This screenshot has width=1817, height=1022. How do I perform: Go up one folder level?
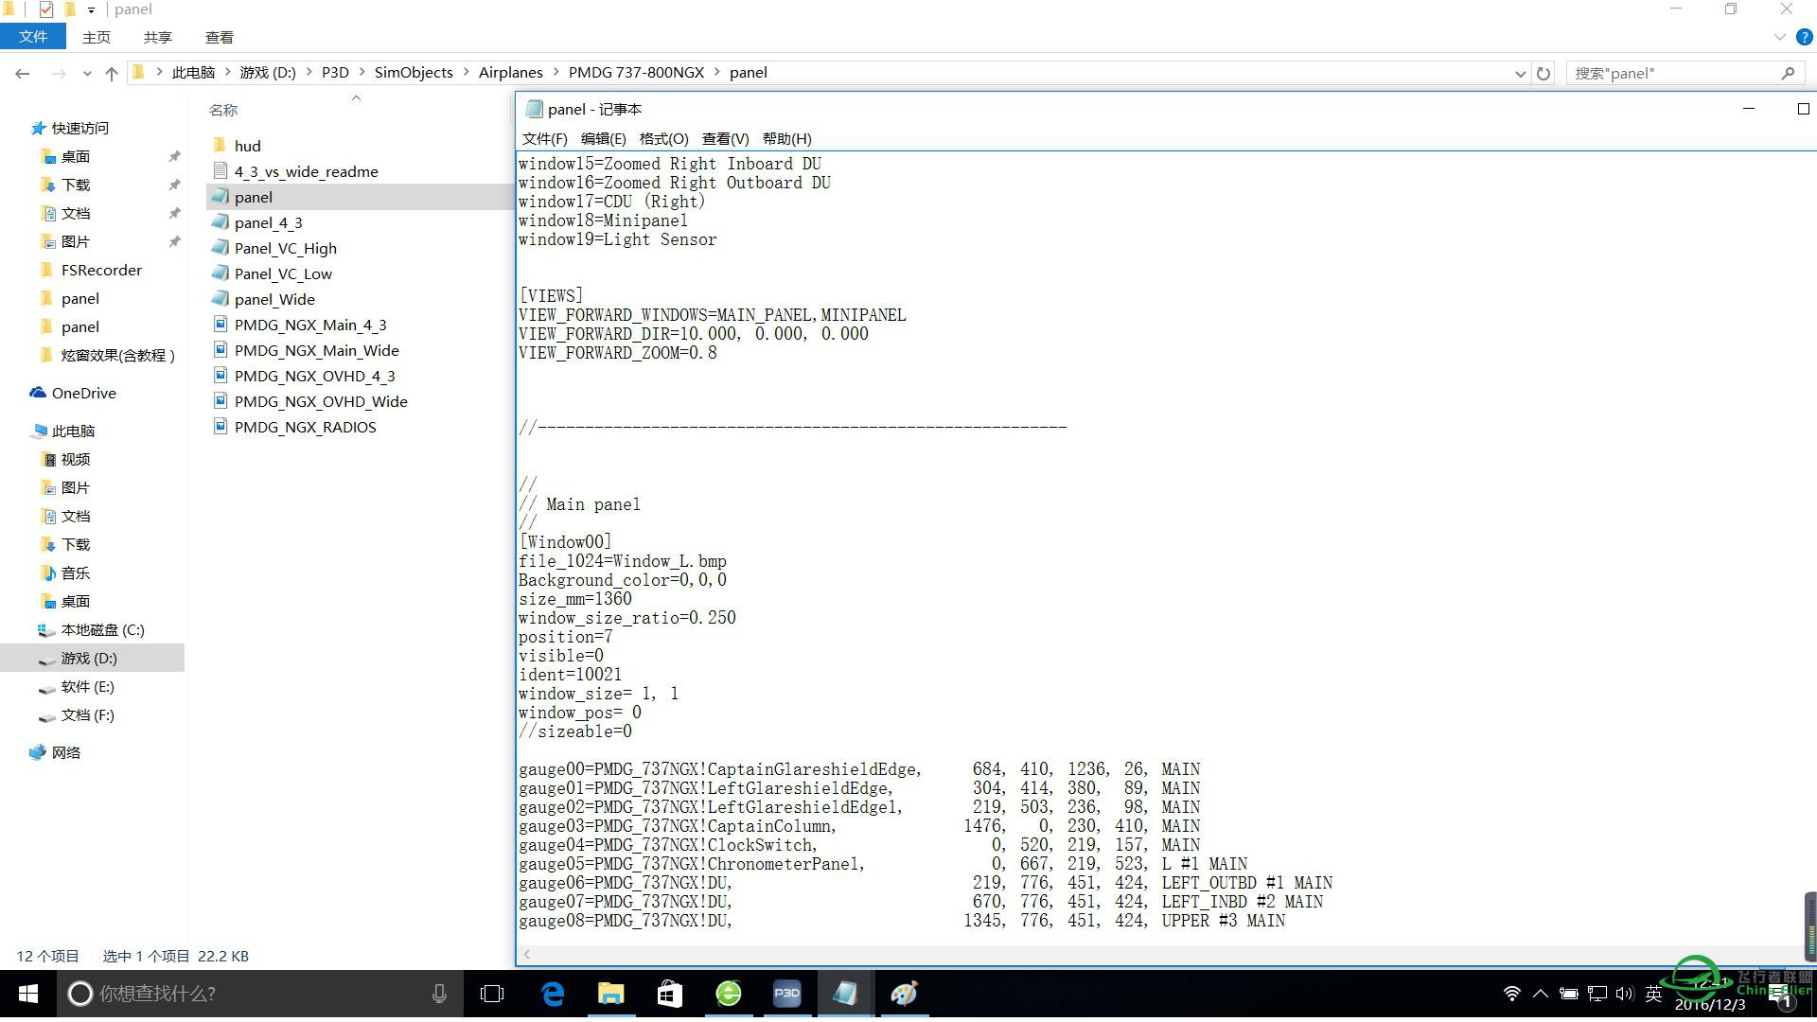112,73
